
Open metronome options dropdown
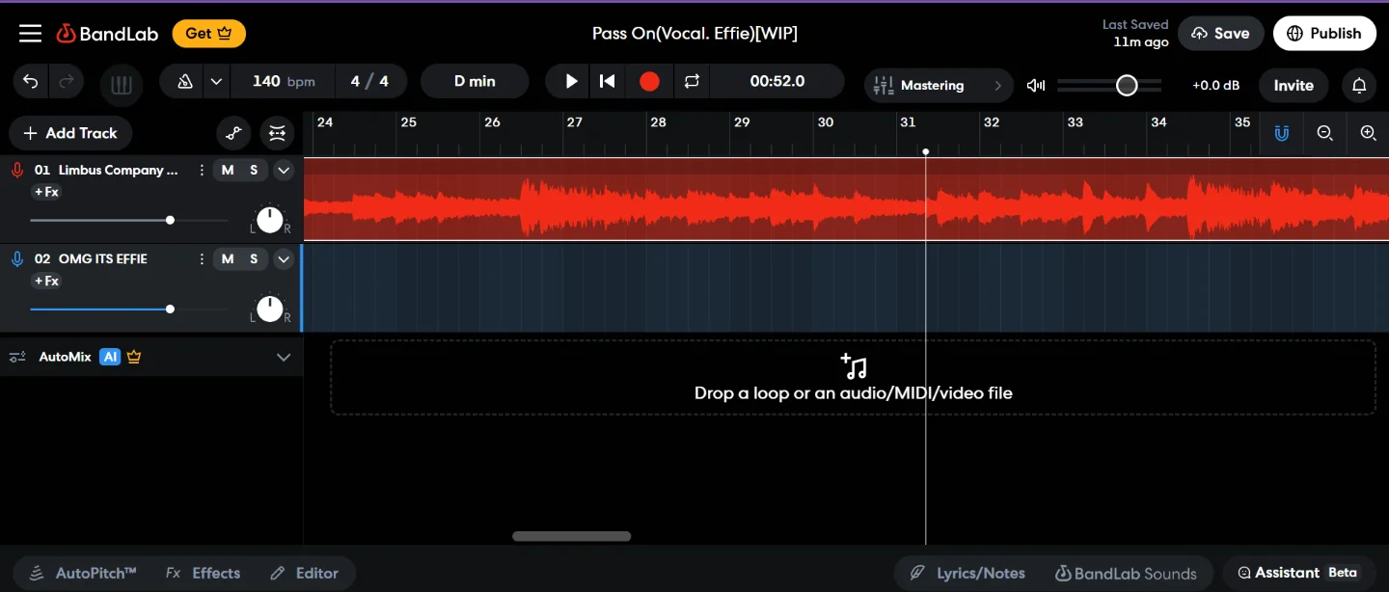216,82
